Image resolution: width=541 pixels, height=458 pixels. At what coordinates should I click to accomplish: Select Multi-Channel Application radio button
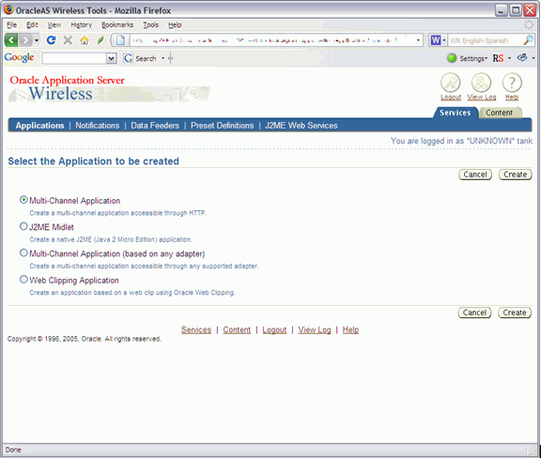(23, 200)
